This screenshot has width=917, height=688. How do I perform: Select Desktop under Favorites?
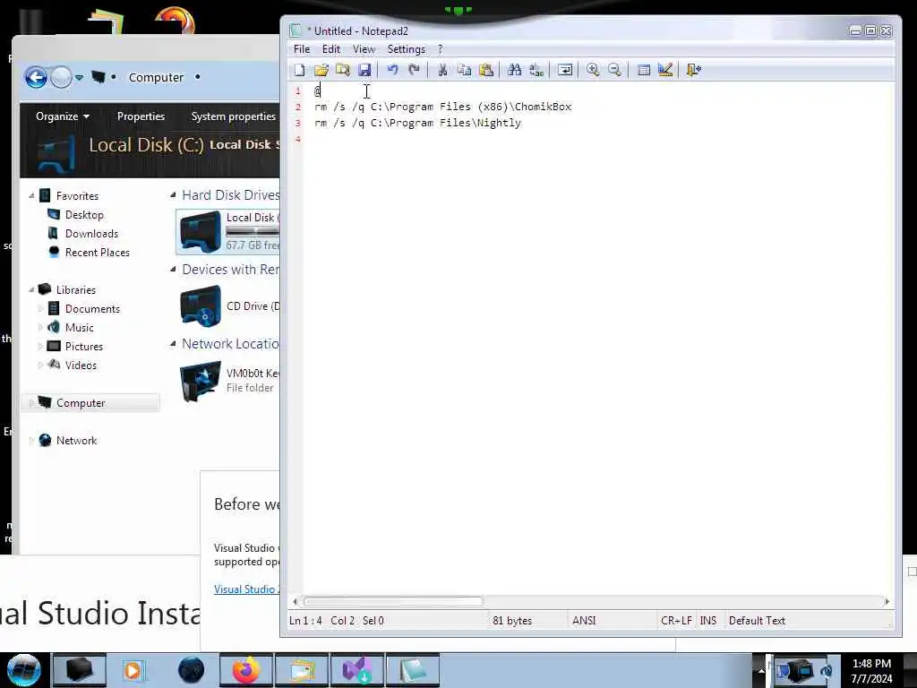click(84, 215)
